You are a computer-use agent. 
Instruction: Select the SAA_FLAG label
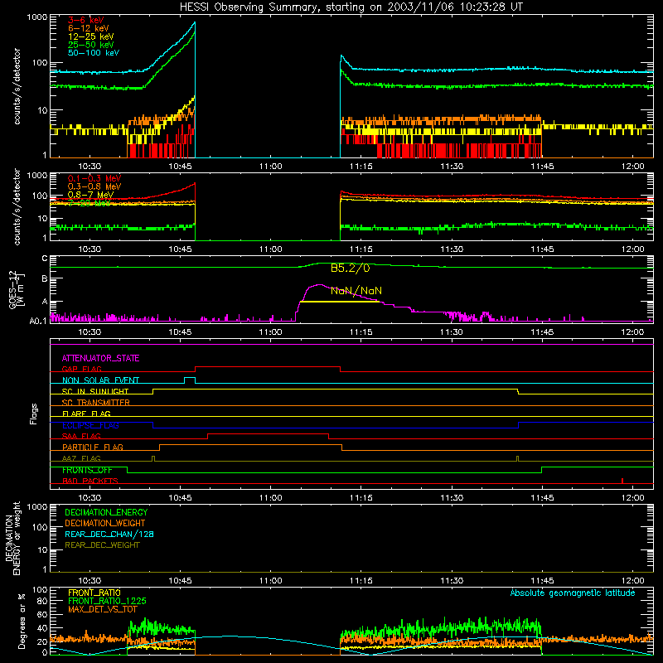(x=81, y=436)
